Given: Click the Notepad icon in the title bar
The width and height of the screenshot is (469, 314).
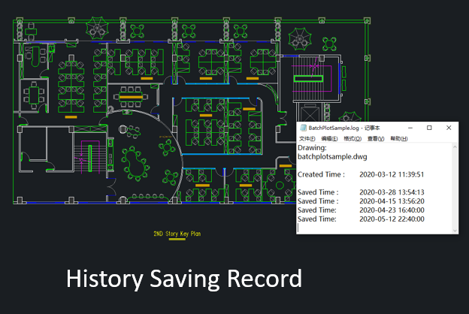Looking at the screenshot, I should pos(302,128).
